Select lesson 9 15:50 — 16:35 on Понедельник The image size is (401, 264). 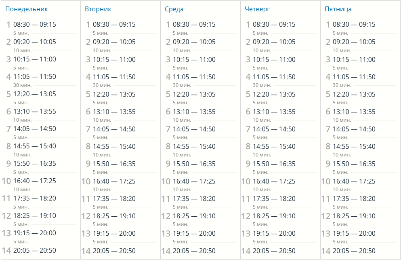[x=35, y=163]
